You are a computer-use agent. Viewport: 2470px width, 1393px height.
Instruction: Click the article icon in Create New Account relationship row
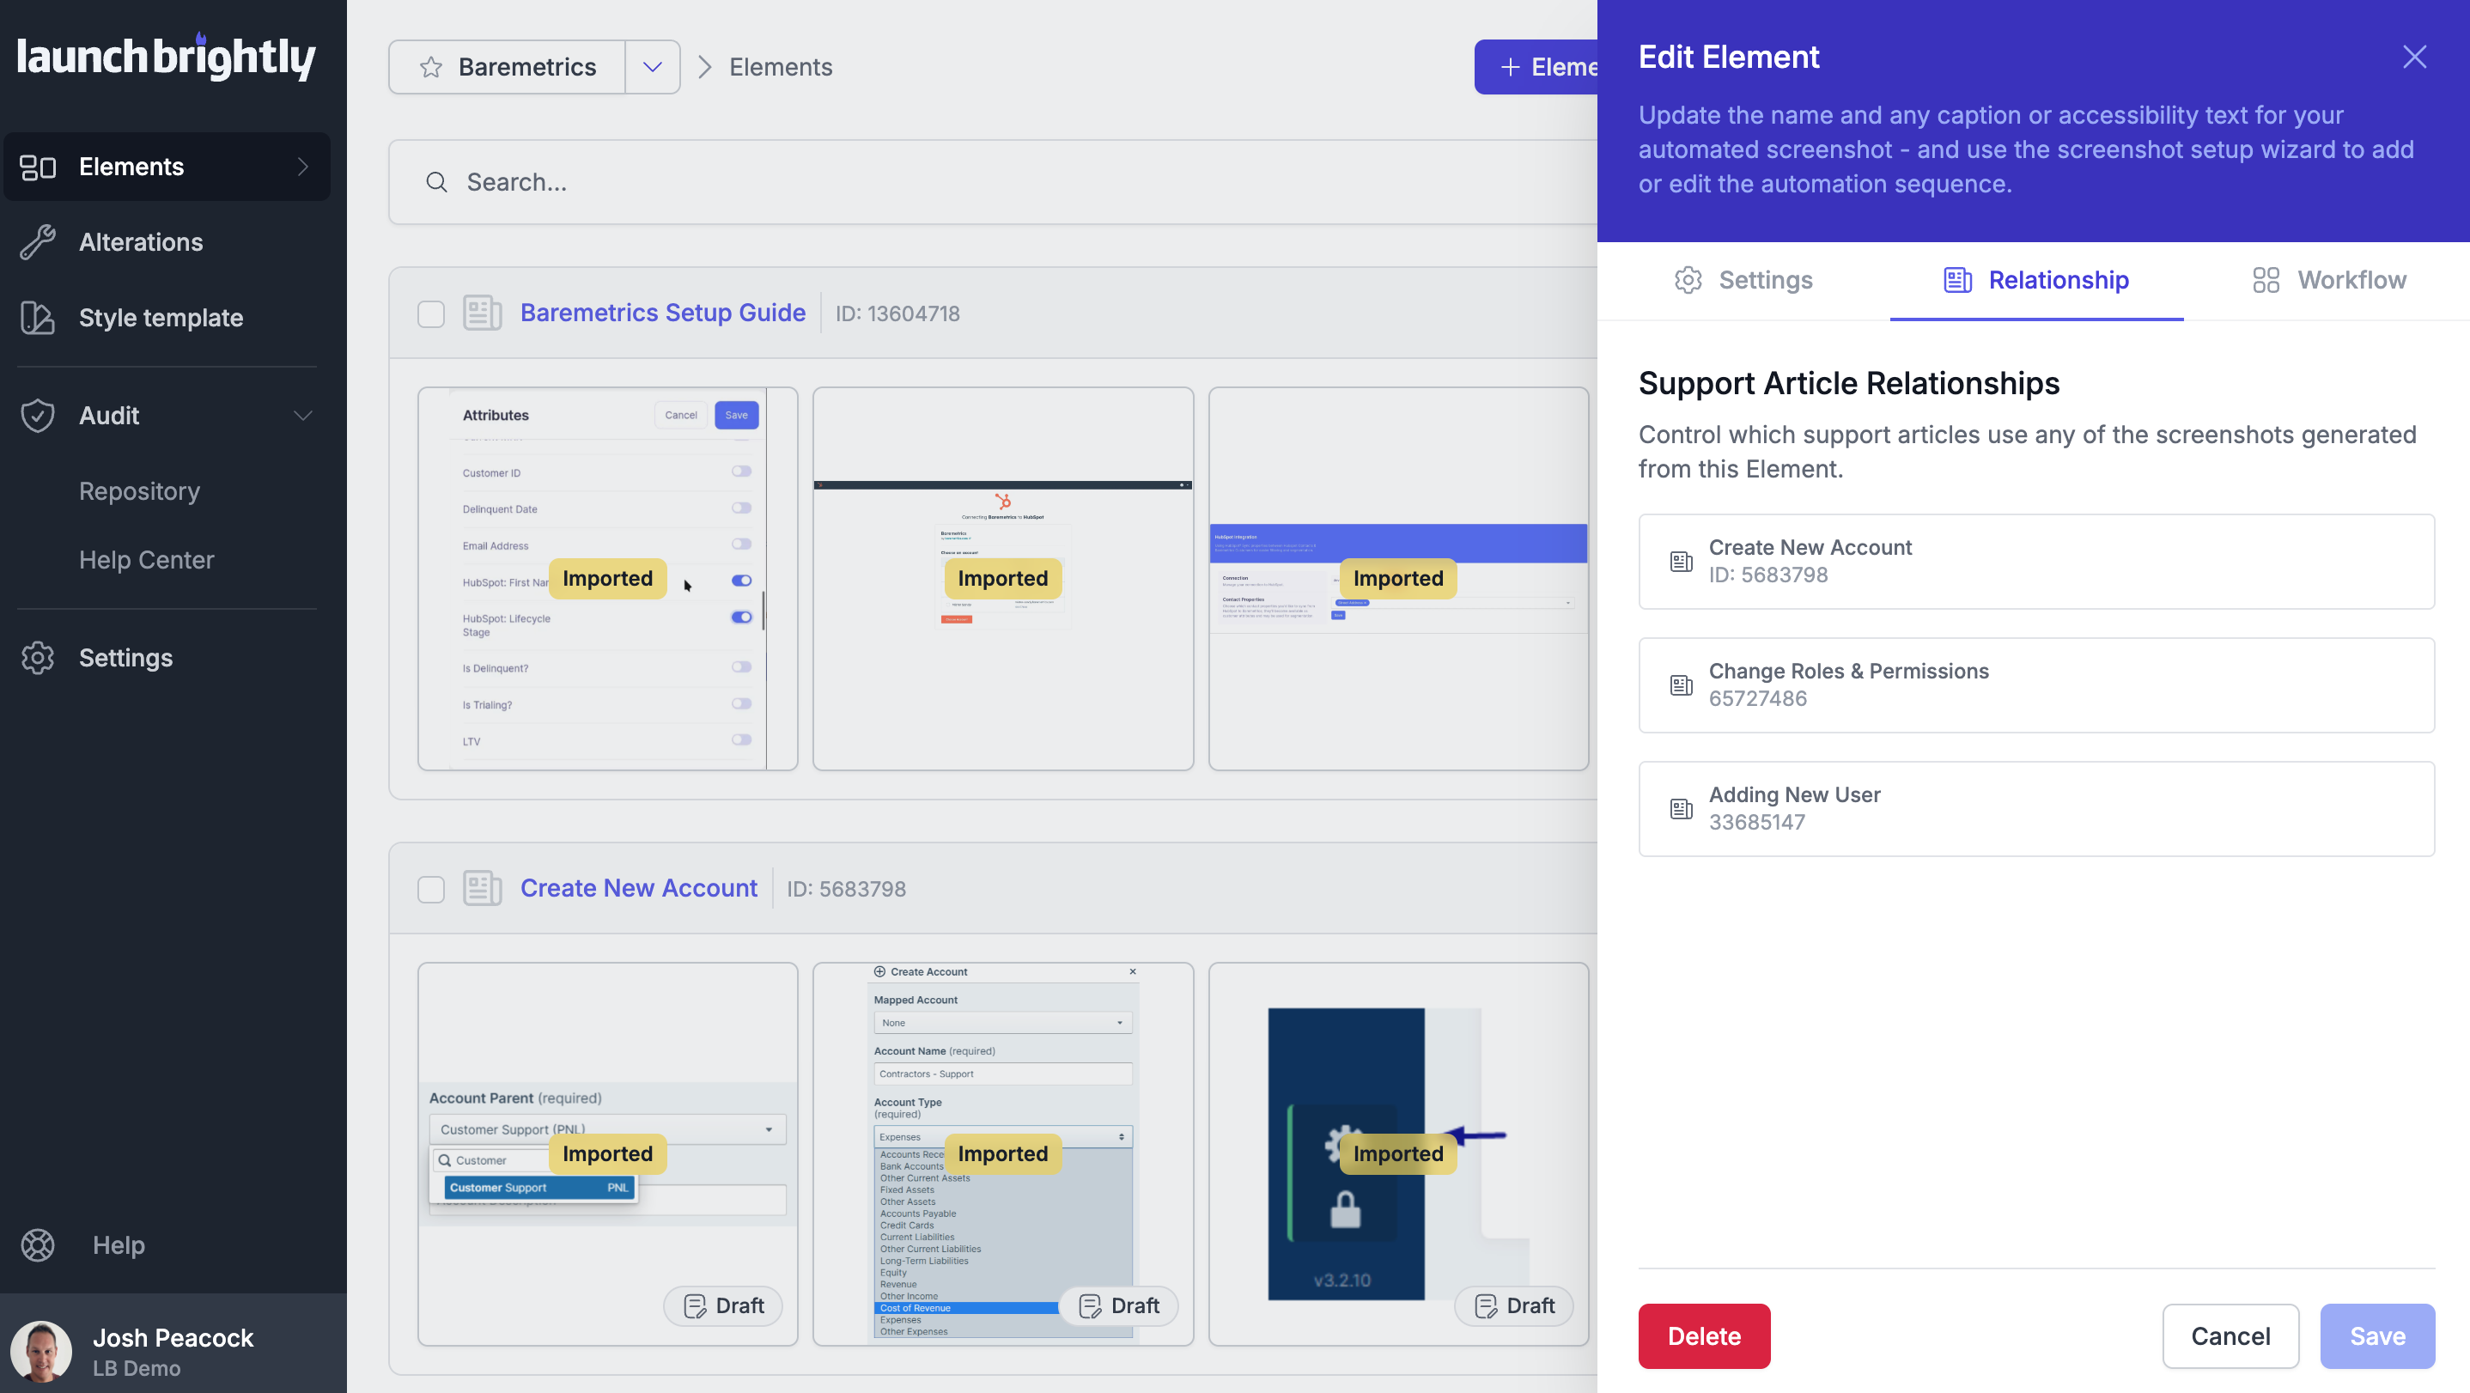tap(1681, 562)
